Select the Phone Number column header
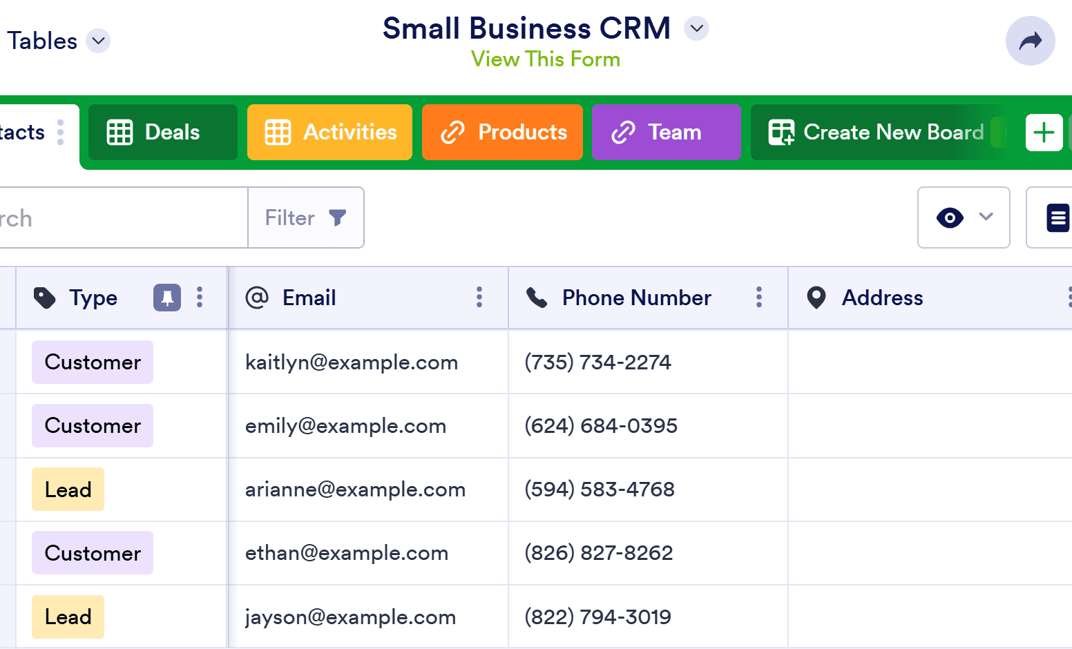 tap(648, 298)
